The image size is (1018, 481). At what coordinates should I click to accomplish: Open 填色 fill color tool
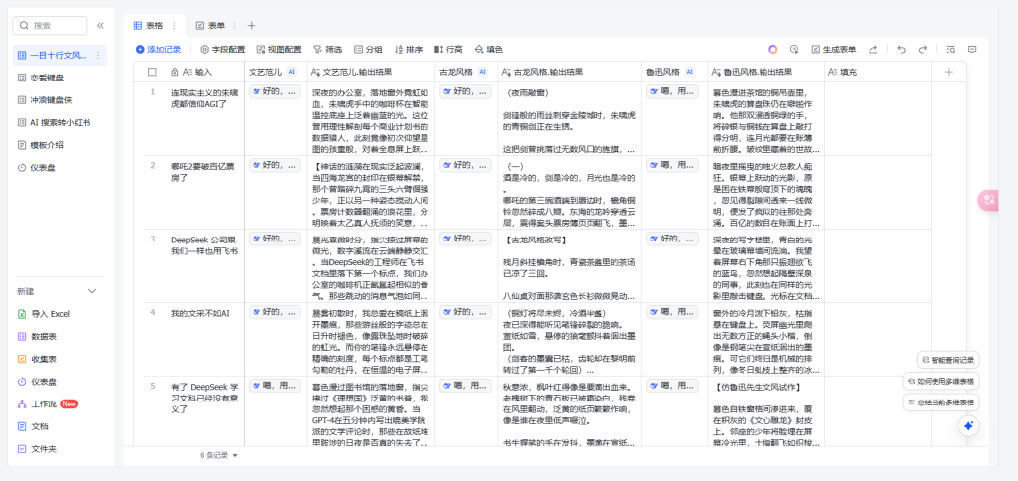(x=488, y=49)
